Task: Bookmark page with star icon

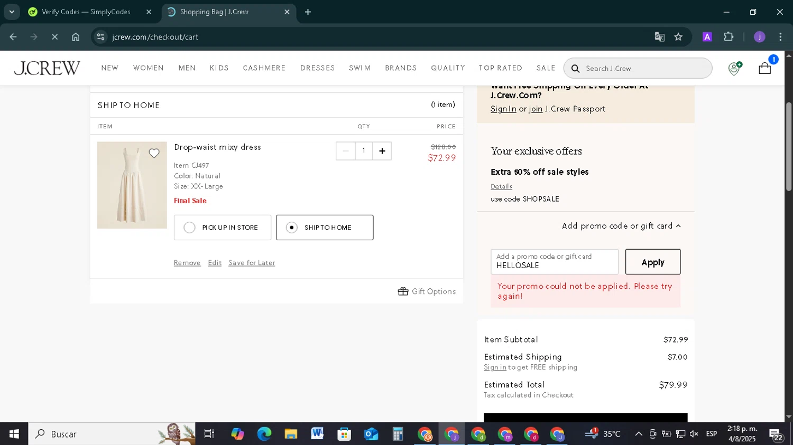Action: coord(678,37)
